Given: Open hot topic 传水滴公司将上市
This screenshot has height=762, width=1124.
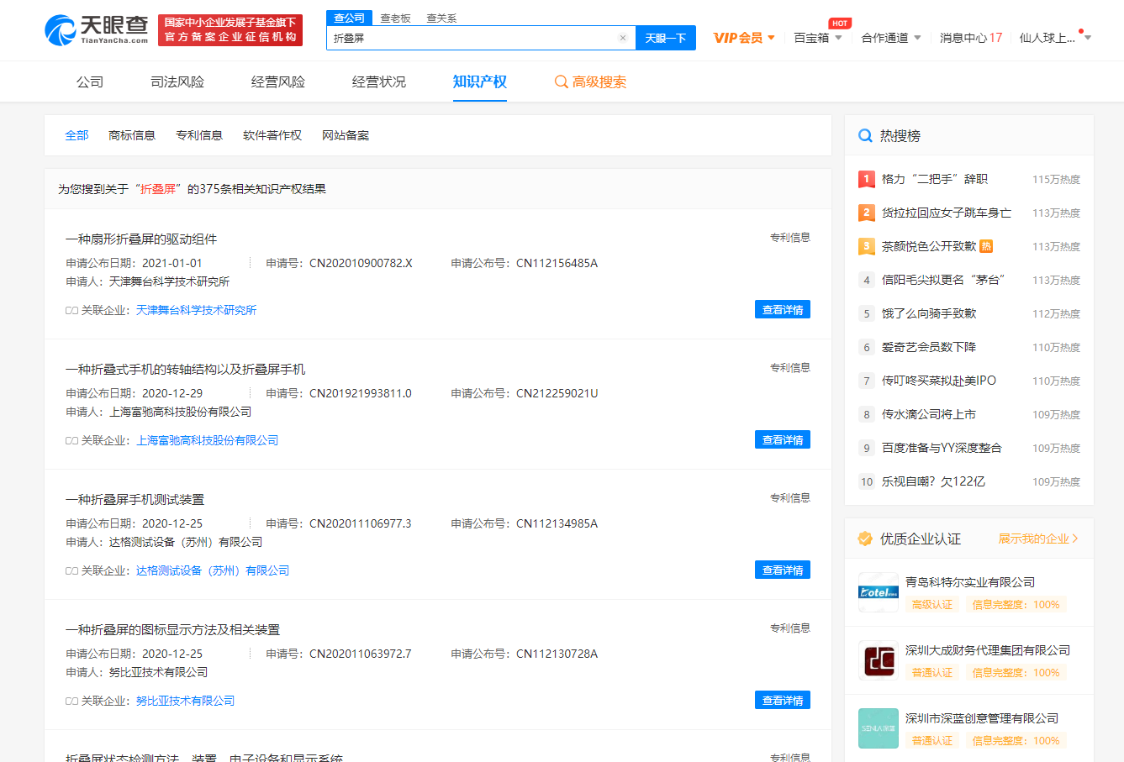Looking at the screenshot, I should tap(929, 414).
